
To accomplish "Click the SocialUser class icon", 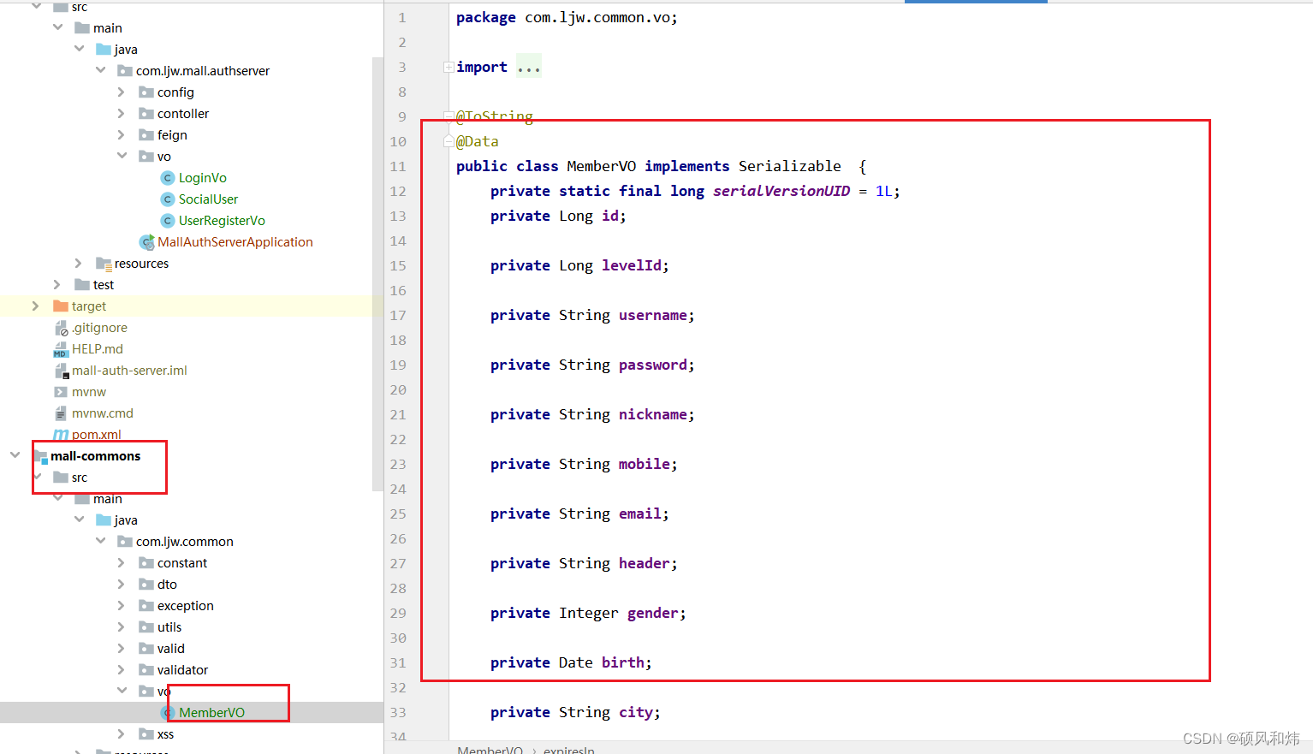I will pyautogui.click(x=168, y=199).
